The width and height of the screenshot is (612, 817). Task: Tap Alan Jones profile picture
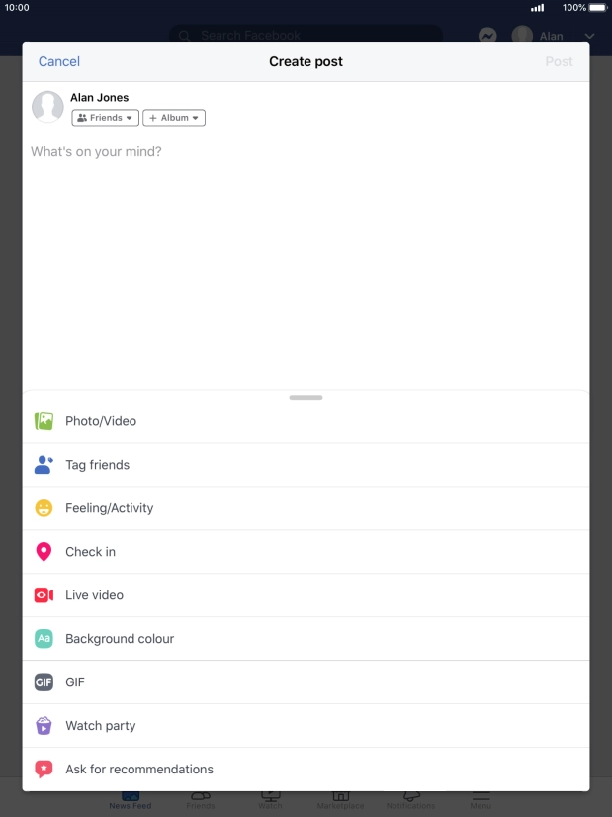47,107
